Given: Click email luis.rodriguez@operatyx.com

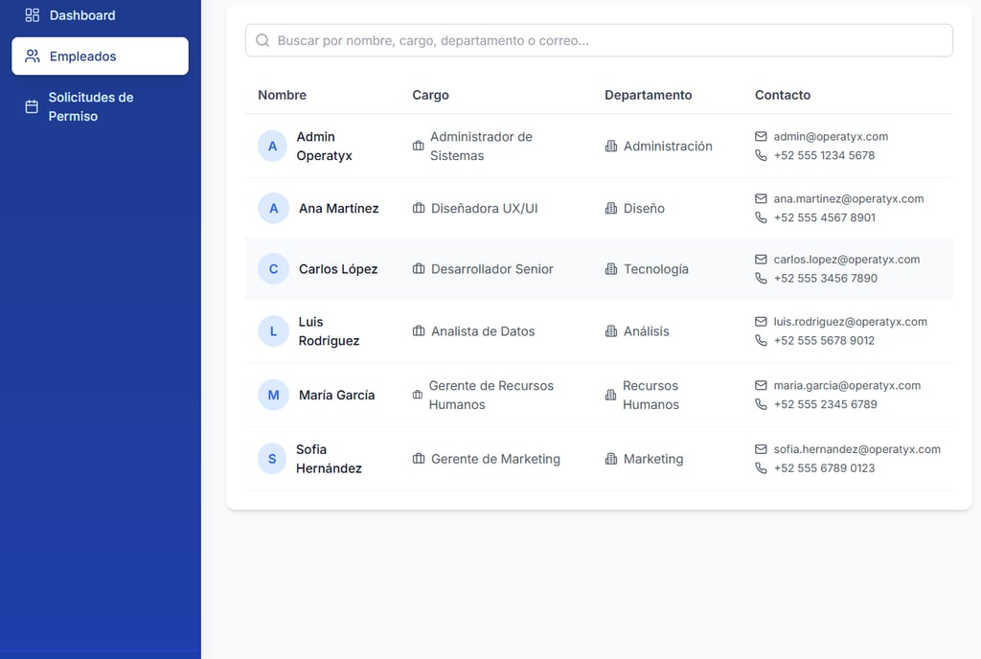Looking at the screenshot, I should (x=851, y=322).
